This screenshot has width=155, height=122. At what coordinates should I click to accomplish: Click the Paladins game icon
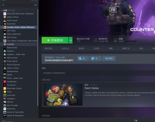point(5,51)
